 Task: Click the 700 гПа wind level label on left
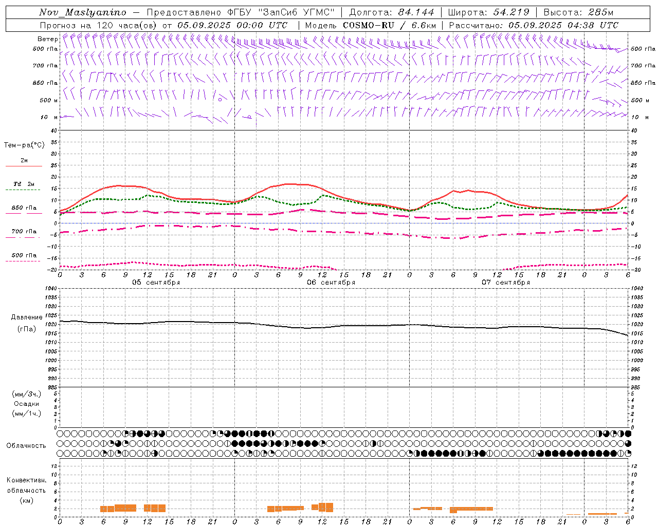coord(45,66)
